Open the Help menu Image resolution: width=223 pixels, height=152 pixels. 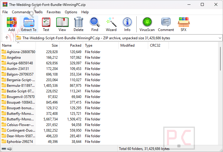85,12
